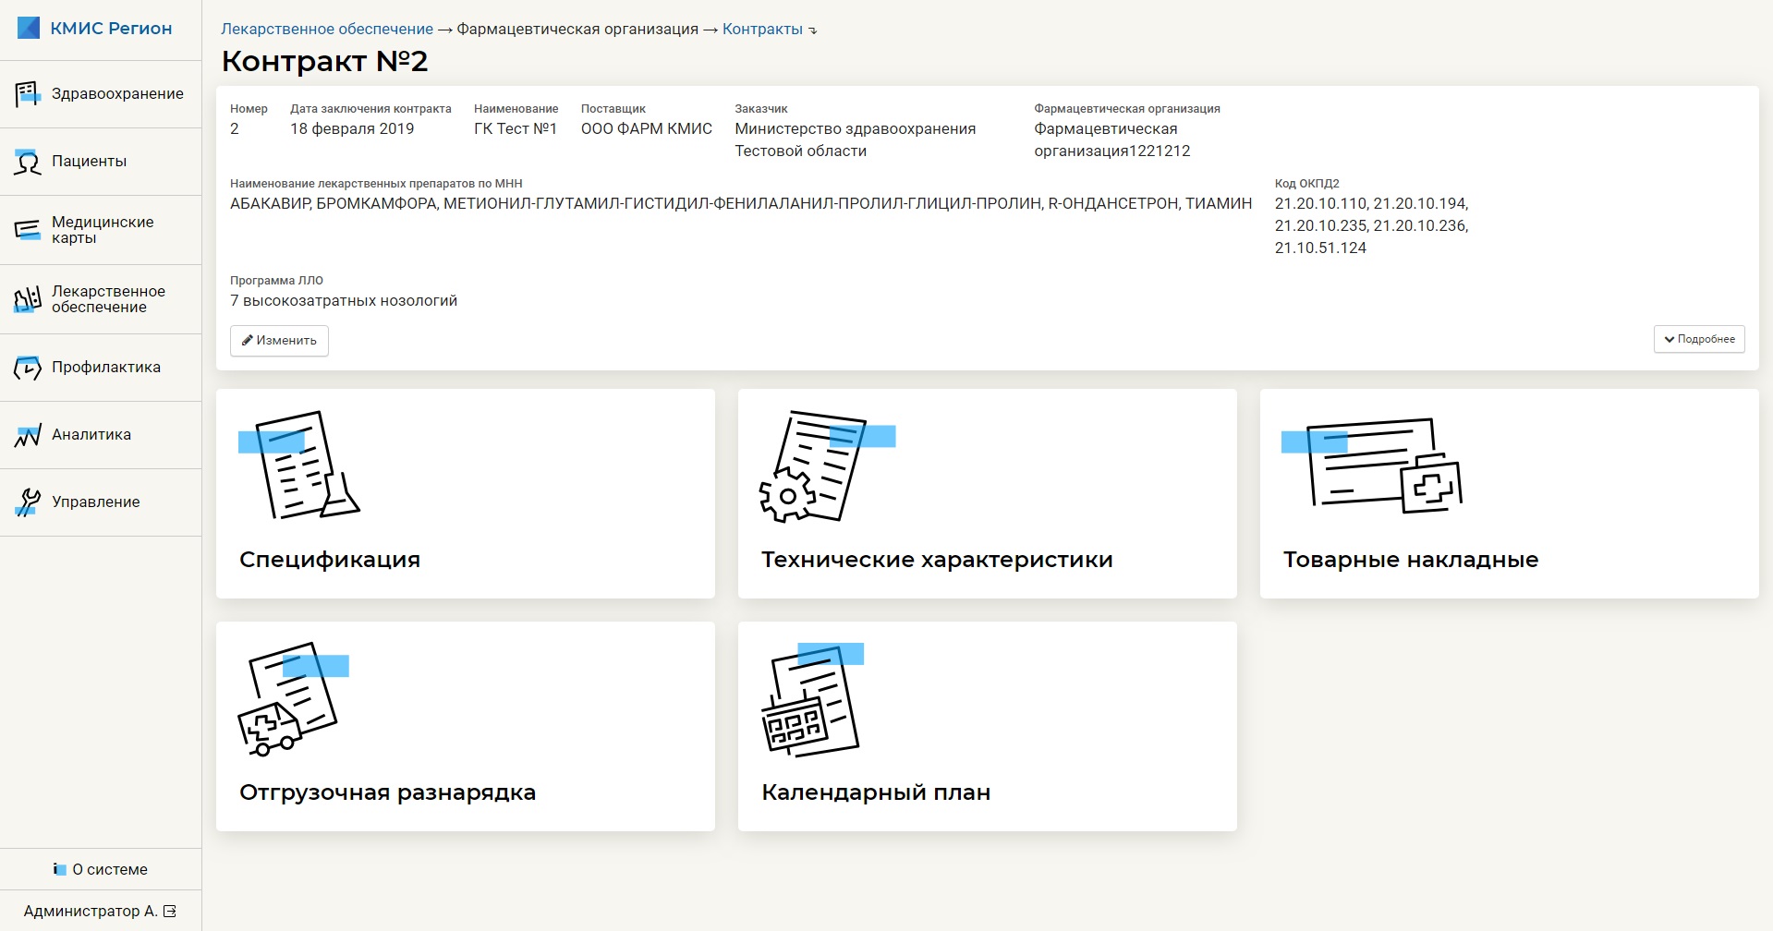Open the Аналитика chart icon
Screen dimensions: 1773x931
coord(28,435)
